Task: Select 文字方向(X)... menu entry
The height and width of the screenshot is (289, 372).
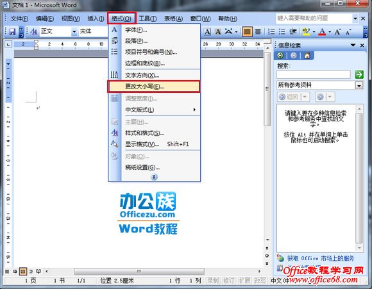Action: coord(154,76)
